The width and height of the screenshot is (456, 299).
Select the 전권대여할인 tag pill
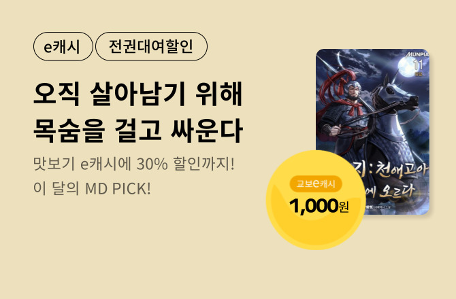click(151, 46)
